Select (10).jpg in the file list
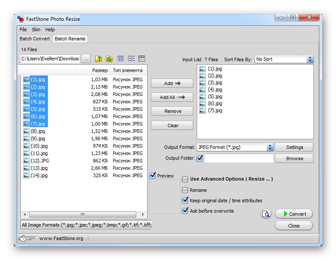The width and height of the screenshot is (336, 260). (x=39, y=146)
